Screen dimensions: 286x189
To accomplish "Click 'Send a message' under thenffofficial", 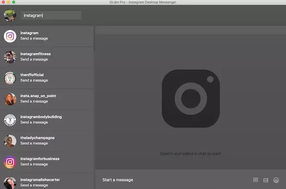I will click(x=34, y=80).
